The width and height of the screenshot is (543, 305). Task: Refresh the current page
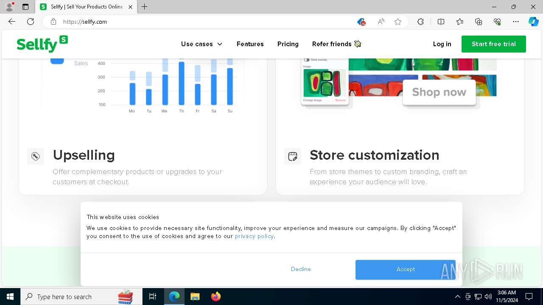[x=31, y=22]
